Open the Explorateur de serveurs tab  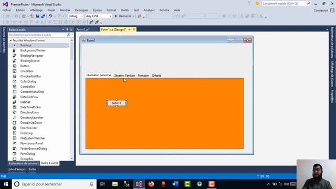[x=24, y=163]
